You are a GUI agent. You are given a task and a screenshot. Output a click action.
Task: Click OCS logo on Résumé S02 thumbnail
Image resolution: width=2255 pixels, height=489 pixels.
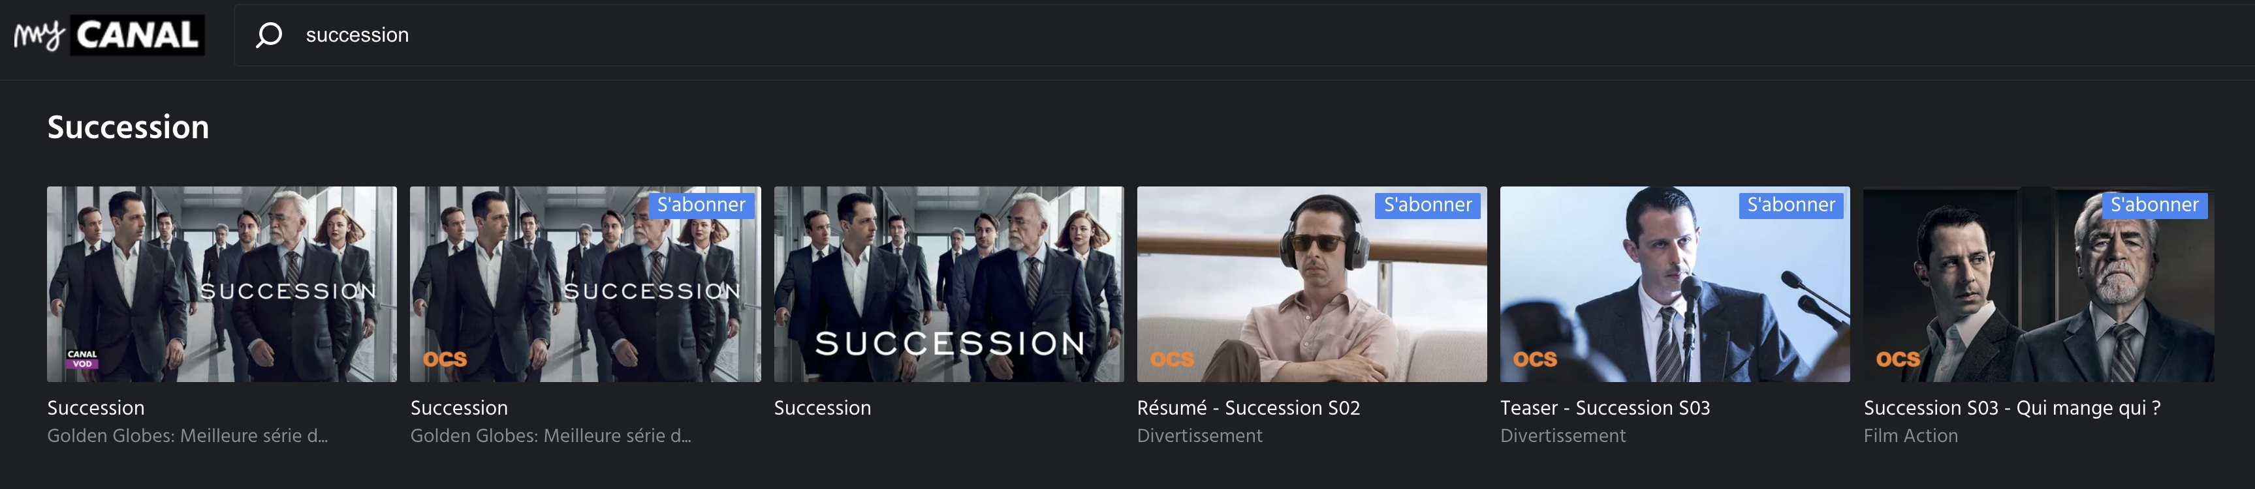pos(1171,359)
